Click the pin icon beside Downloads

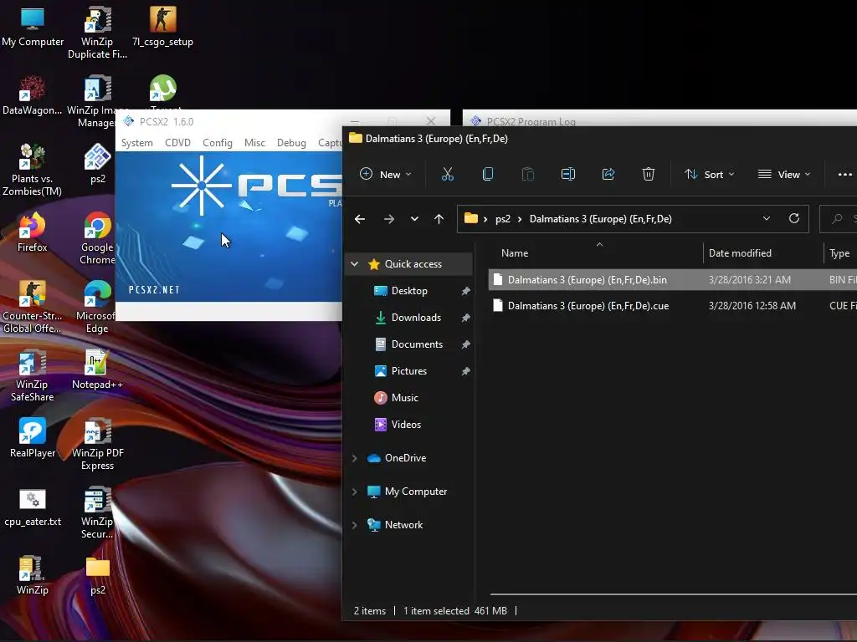point(465,318)
